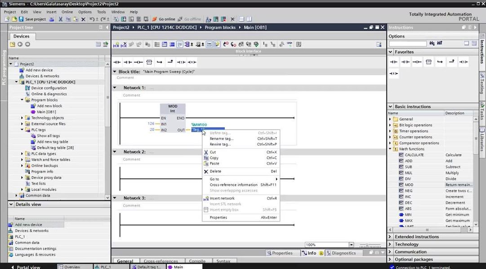
Task: Click the Save project icon
Action: click(x=21, y=19)
